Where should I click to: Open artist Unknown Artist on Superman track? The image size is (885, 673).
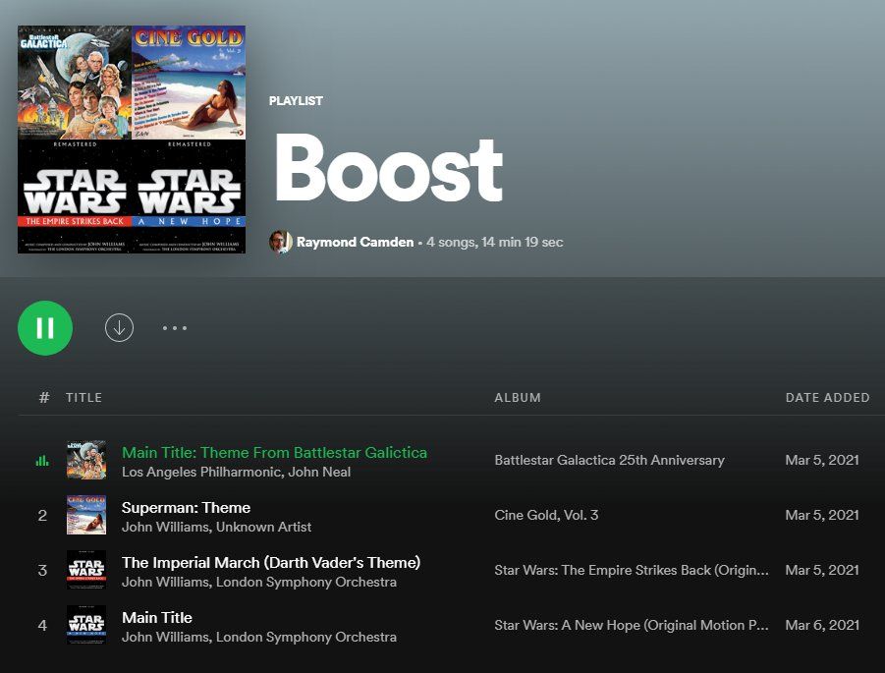point(263,528)
